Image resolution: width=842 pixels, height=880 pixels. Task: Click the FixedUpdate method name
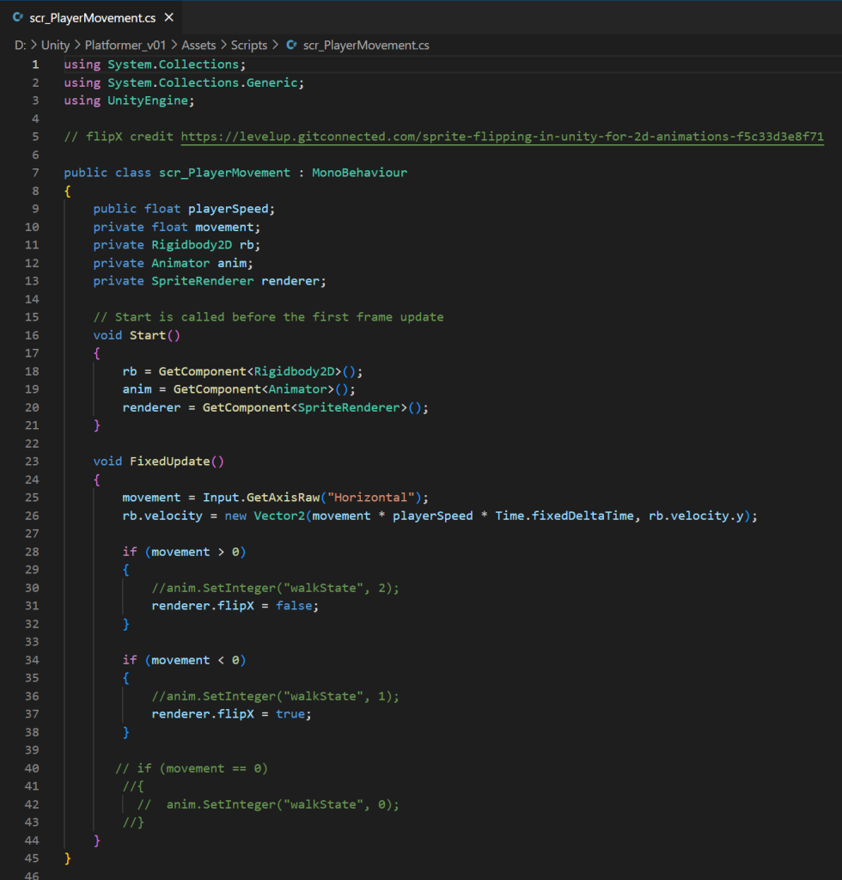point(169,461)
